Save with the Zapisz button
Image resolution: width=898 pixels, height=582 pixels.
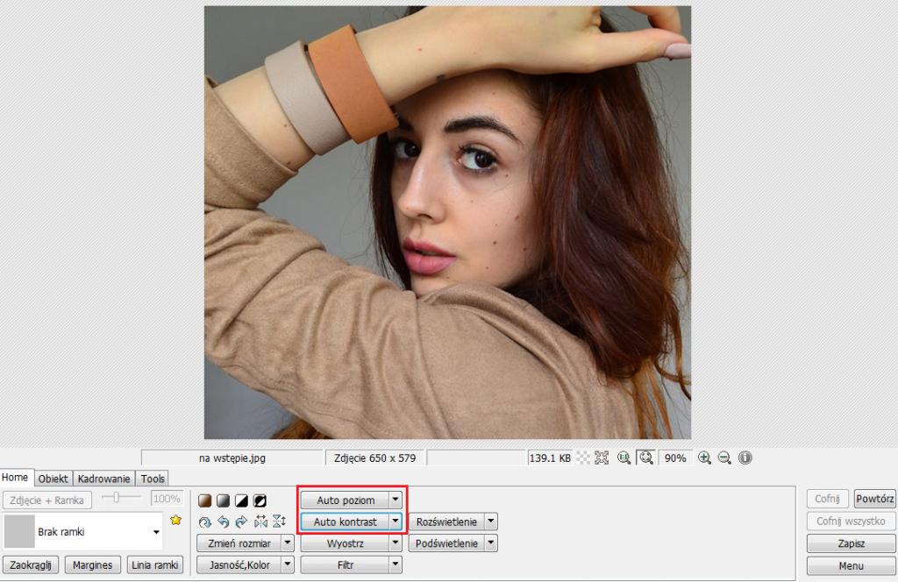pos(851,543)
